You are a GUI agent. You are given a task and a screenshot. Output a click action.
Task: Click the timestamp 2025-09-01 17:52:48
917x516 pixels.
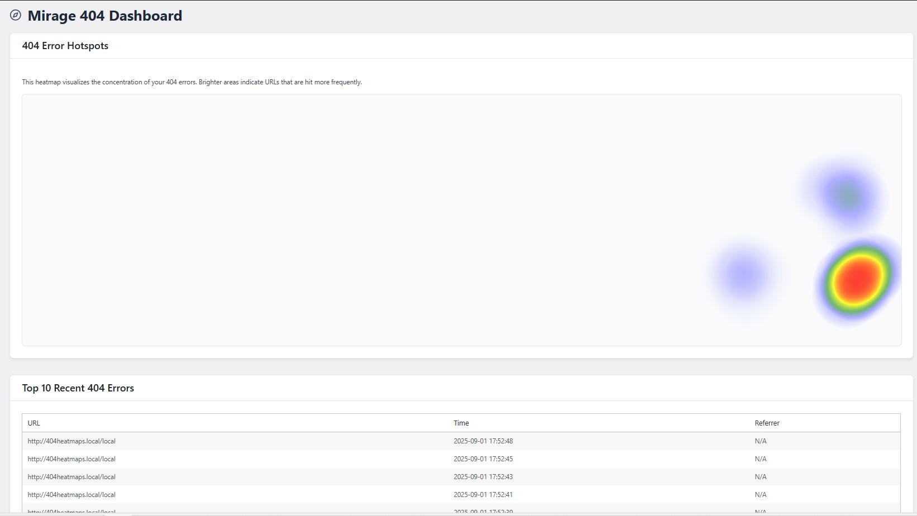click(x=483, y=441)
